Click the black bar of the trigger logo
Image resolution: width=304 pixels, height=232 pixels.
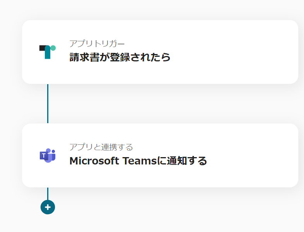point(42,48)
